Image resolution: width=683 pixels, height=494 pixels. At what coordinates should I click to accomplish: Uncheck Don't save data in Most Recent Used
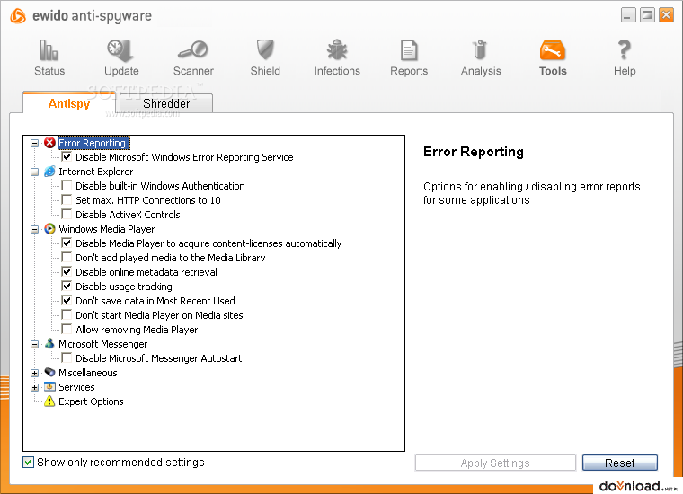pos(67,300)
